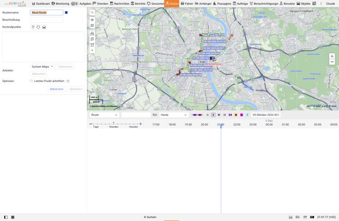
Task: Click the light blue timeline icon
Action: point(247,115)
